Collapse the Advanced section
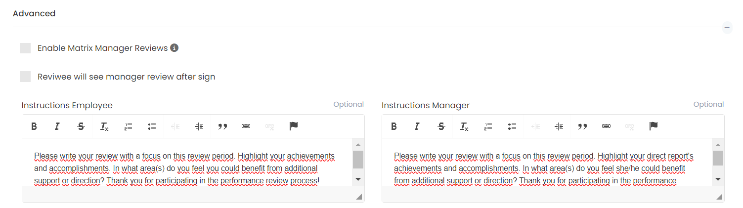This screenshot has width=743, height=208. pos(727,27)
